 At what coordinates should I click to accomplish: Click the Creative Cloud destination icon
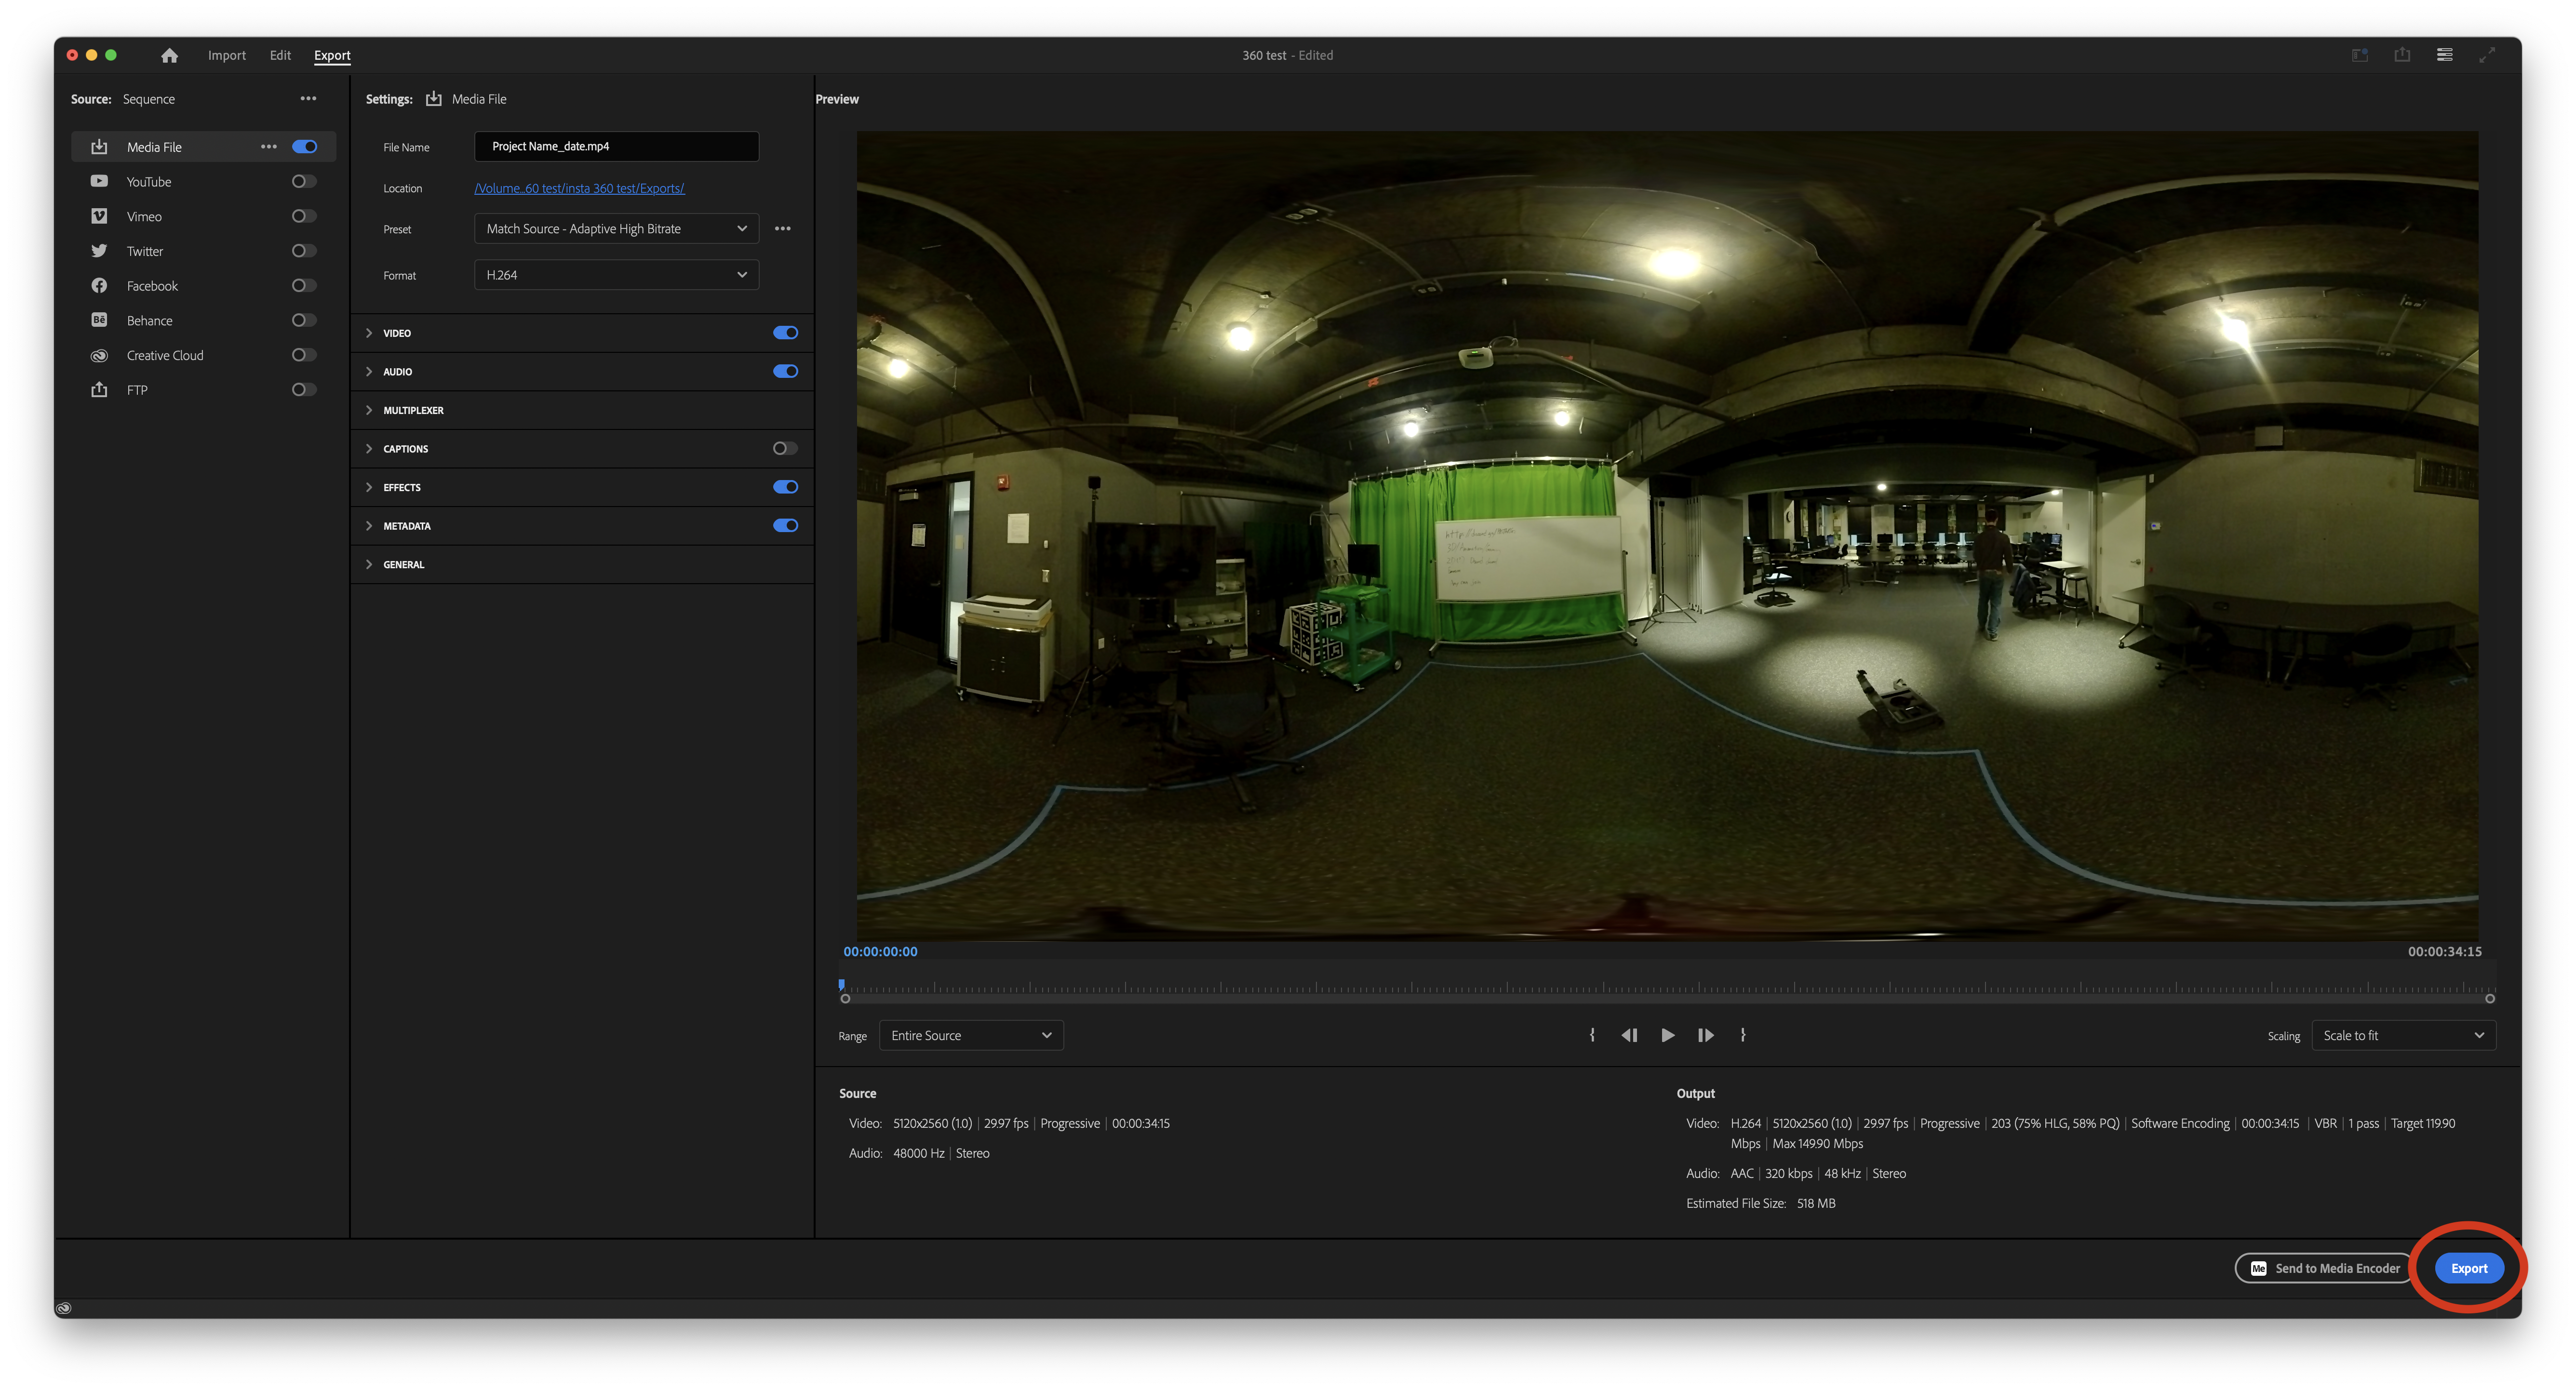click(x=99, y=355)
